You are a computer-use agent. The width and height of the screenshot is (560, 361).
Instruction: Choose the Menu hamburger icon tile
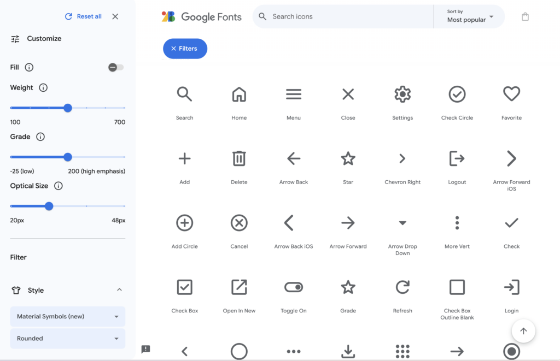point(294,94)
